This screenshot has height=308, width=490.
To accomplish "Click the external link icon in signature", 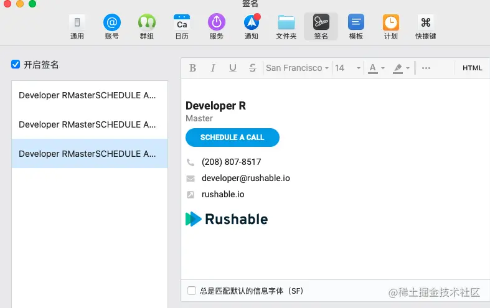I will 191,195.
